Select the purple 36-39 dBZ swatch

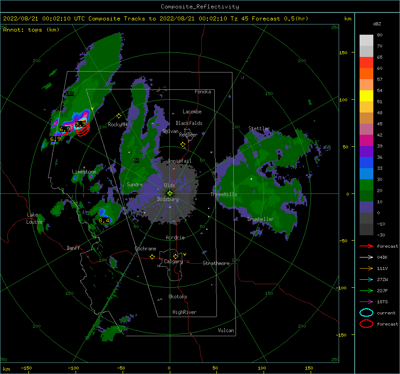(x=366, y=151)
